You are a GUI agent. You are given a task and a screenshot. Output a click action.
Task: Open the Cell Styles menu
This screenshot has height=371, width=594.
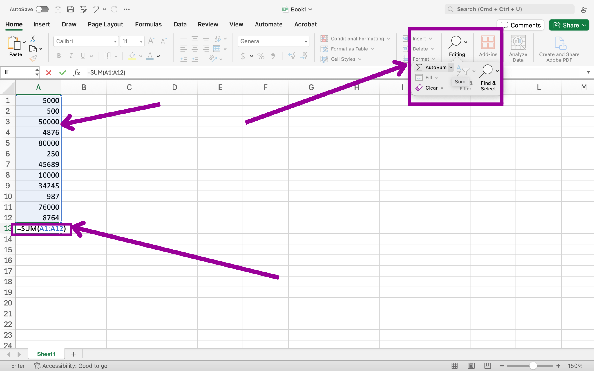(x=341, y=59)
